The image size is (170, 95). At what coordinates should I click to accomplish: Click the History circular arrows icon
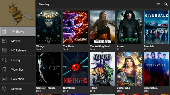coord(4,60)
